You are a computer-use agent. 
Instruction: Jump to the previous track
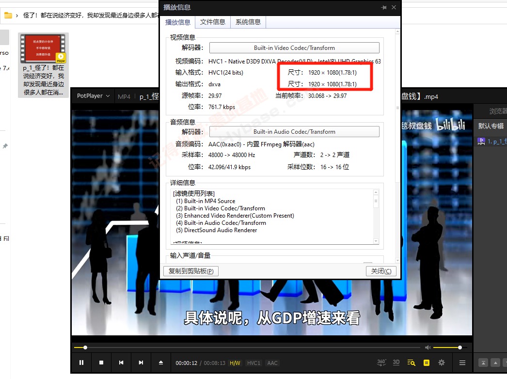[121, 363]
